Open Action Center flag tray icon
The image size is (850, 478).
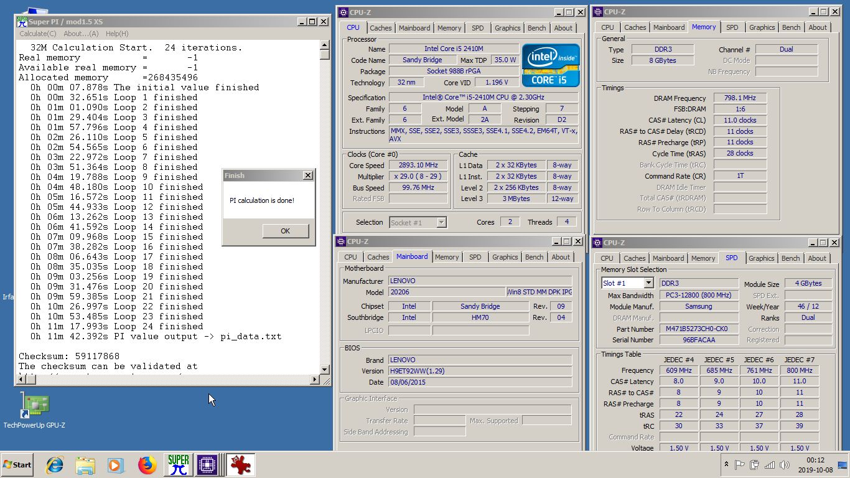click(x=740, y=464)
